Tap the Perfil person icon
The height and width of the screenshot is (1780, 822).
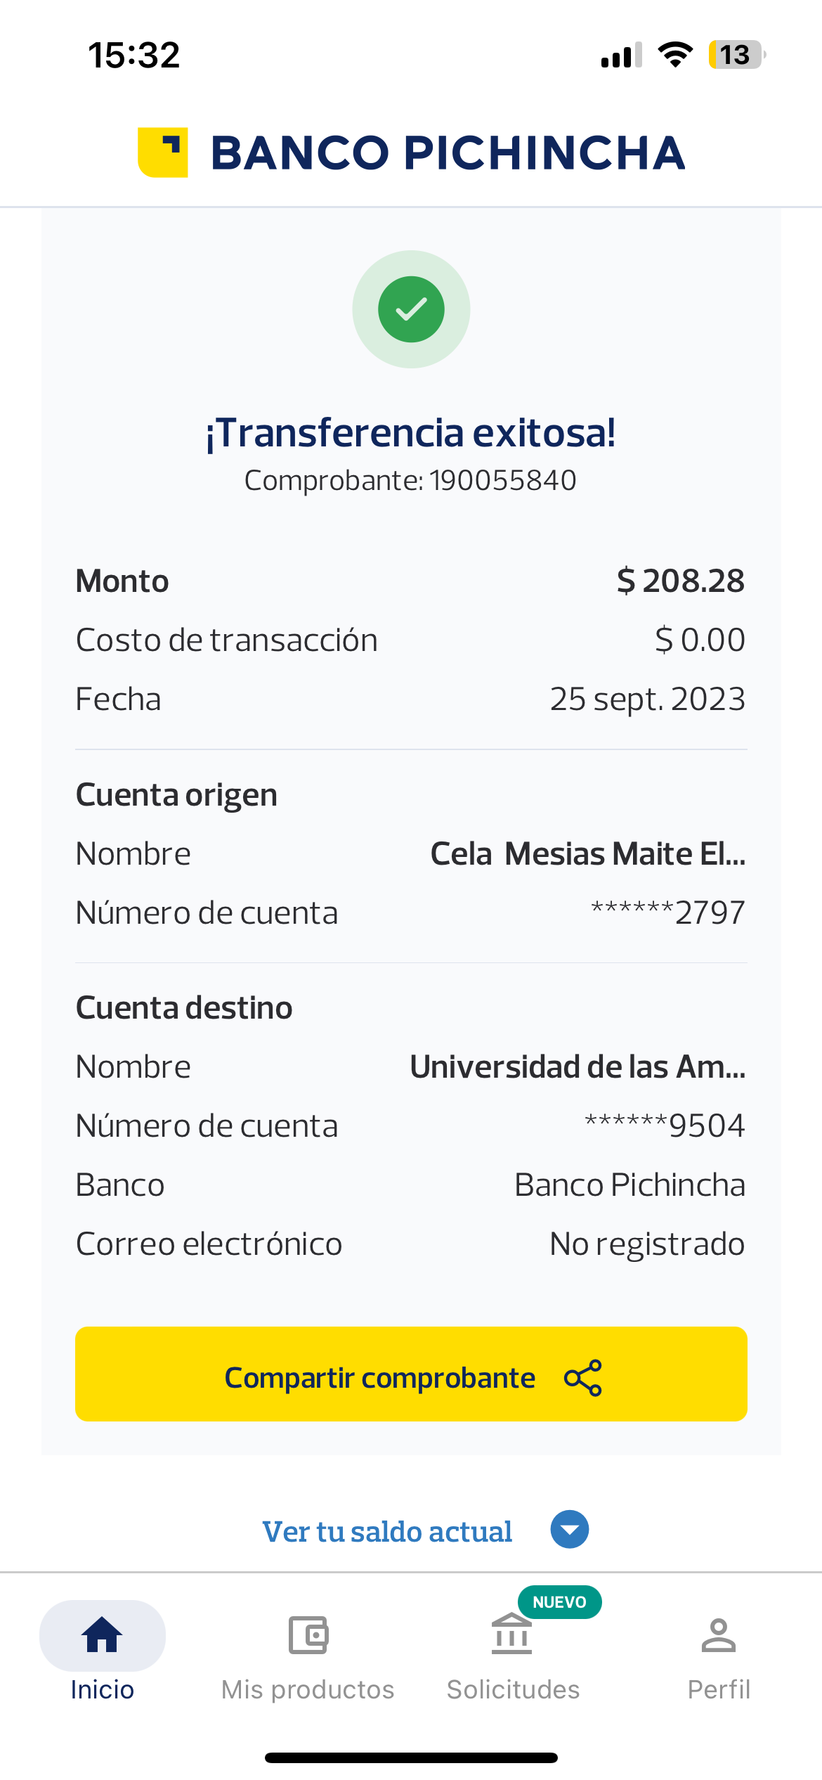click(x=718, y=1634)
